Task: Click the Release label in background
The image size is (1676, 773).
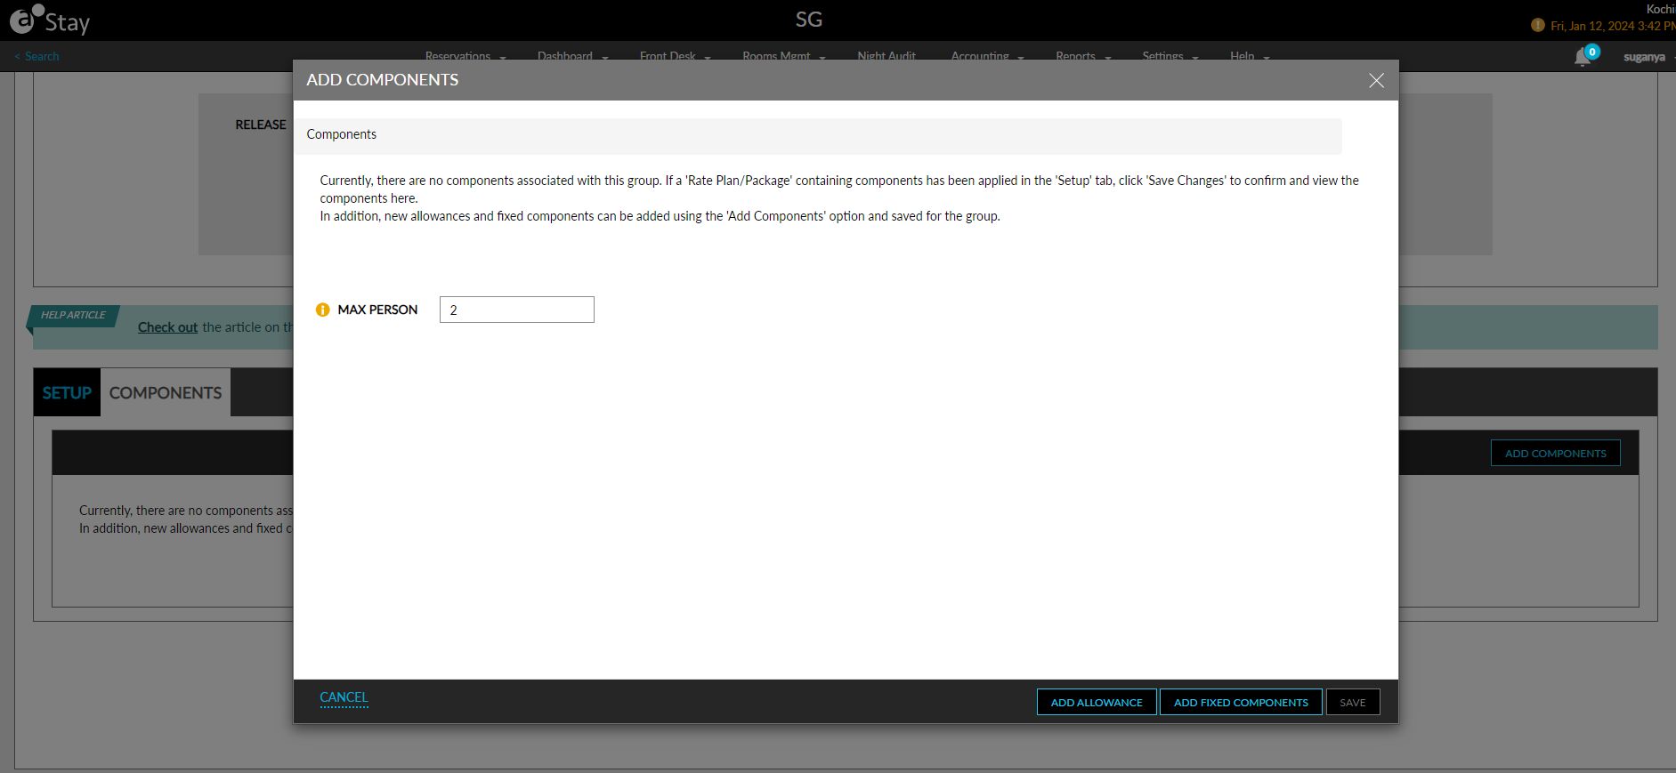Action: (x=261, y=125)
